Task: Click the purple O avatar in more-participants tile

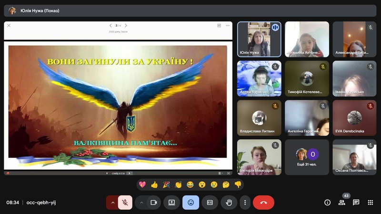Action: (313, 154)
